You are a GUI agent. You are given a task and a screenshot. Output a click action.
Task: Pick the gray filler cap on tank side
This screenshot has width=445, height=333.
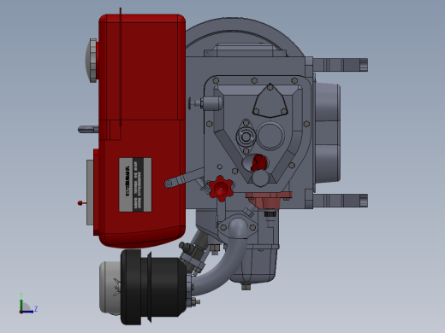92,61
